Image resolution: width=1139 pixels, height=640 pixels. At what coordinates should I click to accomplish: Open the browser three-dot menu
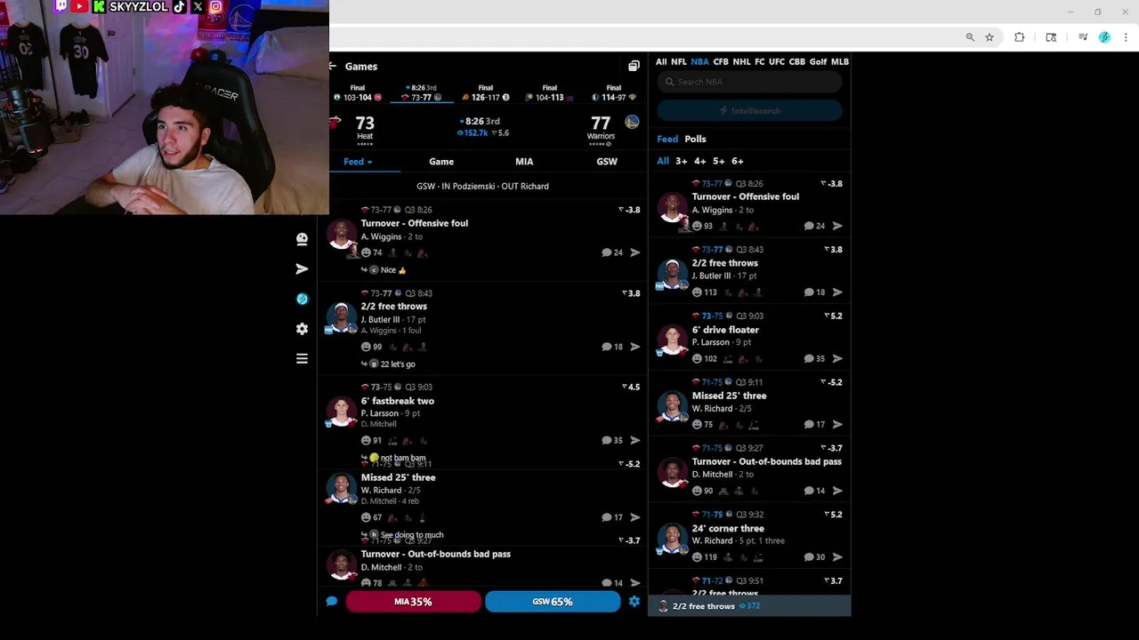coord(1127,37)
